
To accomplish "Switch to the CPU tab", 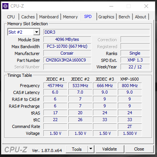I will [x=11, y=17].
